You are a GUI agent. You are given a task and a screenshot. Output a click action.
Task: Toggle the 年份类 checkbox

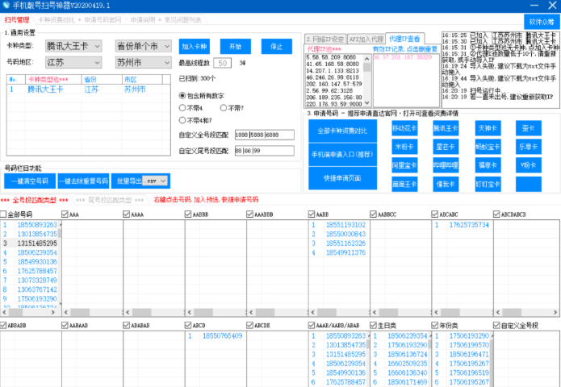435,326
